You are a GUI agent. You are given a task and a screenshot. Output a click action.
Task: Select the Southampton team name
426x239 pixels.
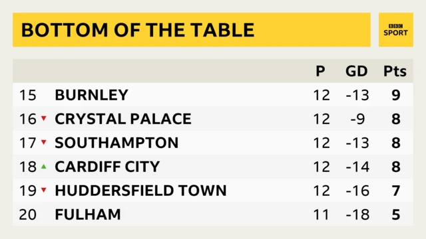click(x=116, y=143)
